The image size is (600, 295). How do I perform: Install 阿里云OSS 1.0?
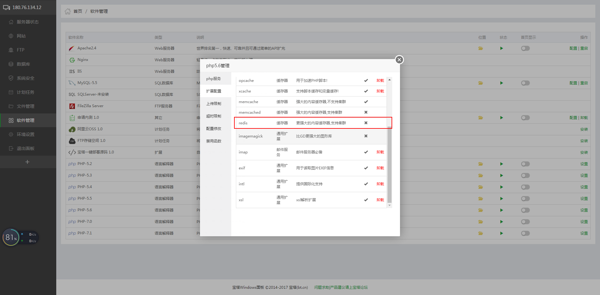[x=584, y=129]
